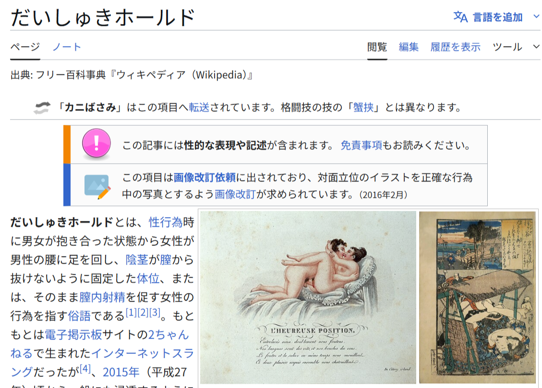Expand the 言語を追加 dropdown chevron
The width and height of the screenshot is (542, 388).
pyautogui.click(x=536, y=16)
